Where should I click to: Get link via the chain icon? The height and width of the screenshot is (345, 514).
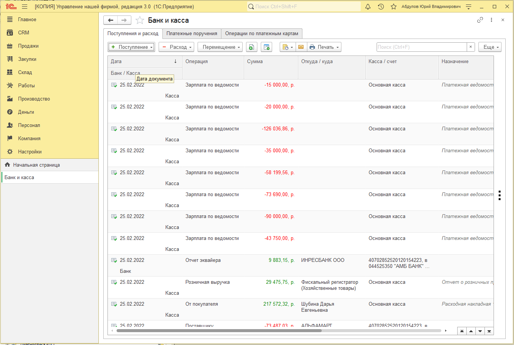[480, 20]
